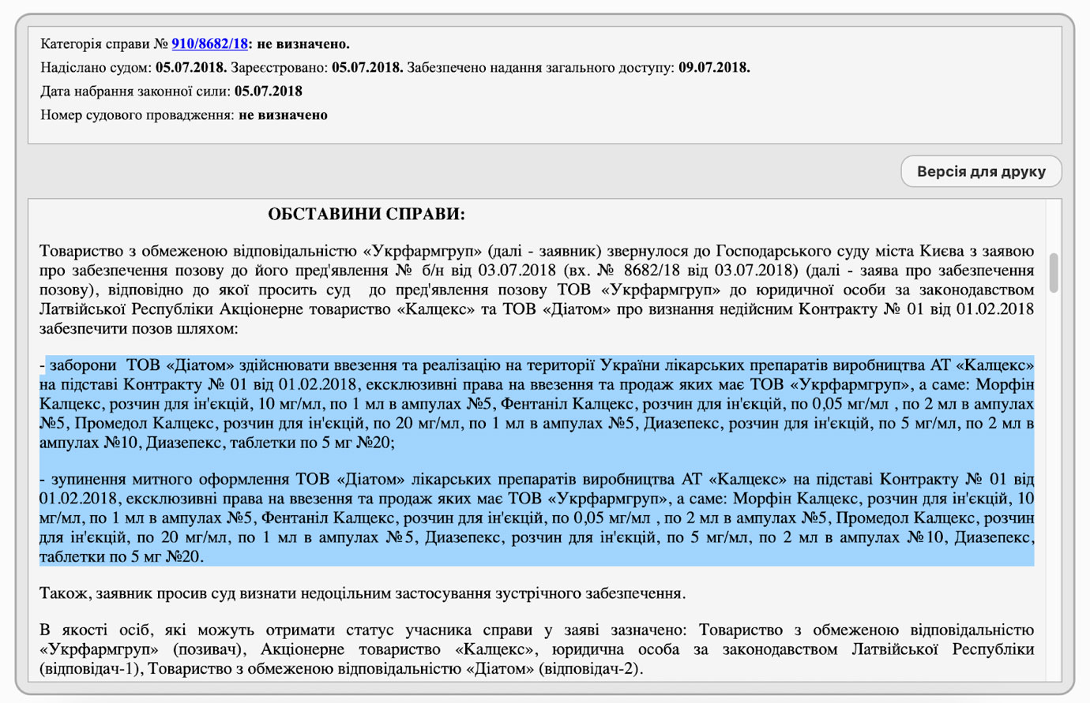This screenshot has width=1090, height=703.
Task: Click the sentence starting "Також, заявник просив суд"
Action: 363,593
